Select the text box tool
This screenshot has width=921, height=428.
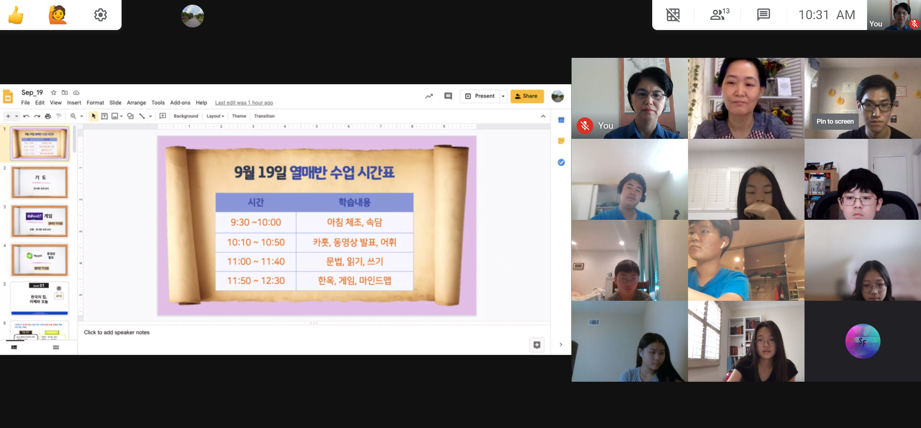pyautogui.click(x=104, y=116)
